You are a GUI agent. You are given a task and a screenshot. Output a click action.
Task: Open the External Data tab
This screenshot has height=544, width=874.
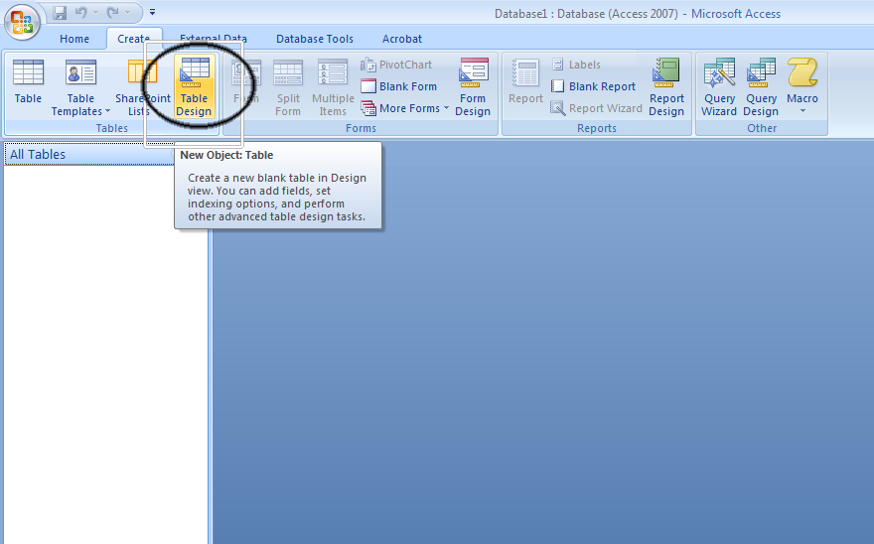click(x=213, y=39)
